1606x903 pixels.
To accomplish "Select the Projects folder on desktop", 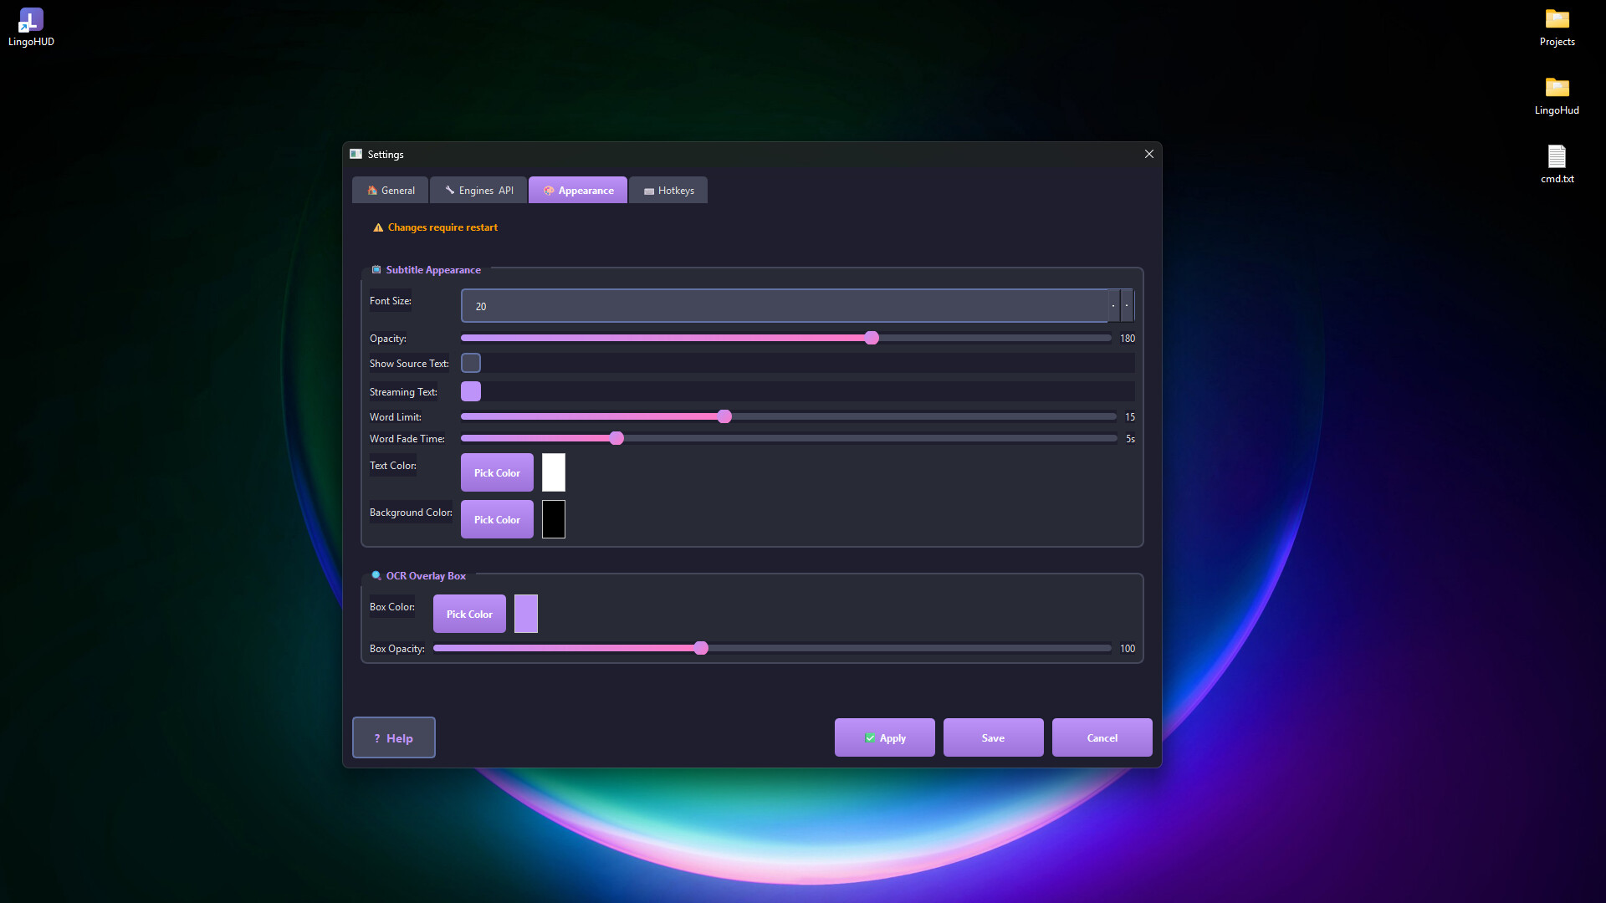I will coord(1557,20).
